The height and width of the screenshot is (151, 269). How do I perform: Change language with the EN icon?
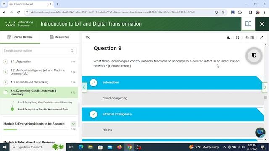point(249,38)
